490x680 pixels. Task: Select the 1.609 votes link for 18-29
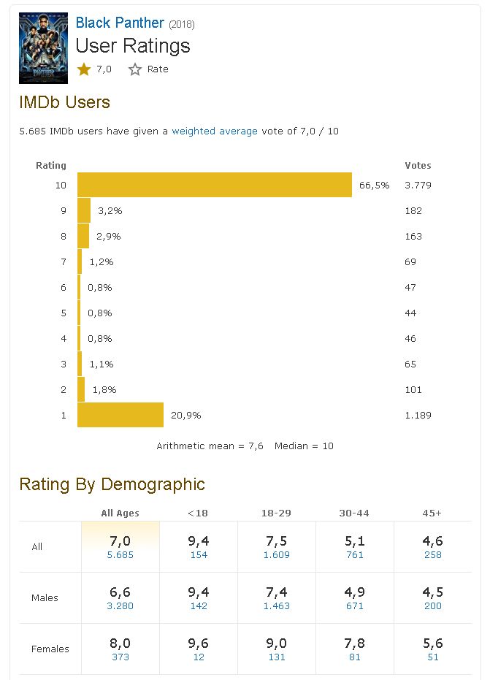[x=276, y=554]
